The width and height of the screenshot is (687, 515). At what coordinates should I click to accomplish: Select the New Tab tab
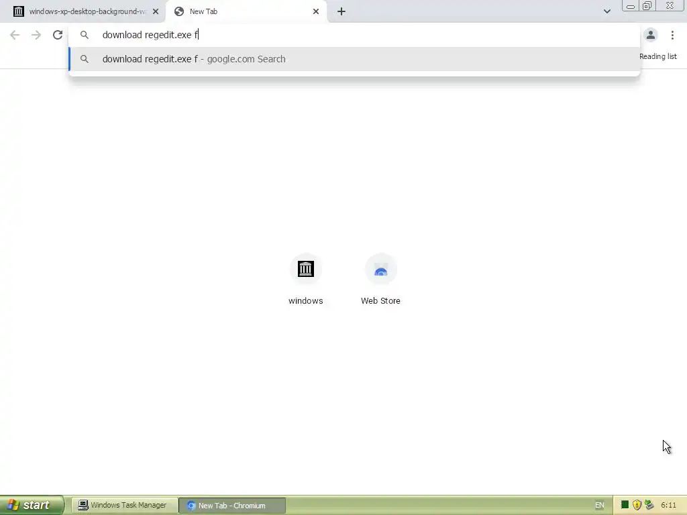click(246, 11)
